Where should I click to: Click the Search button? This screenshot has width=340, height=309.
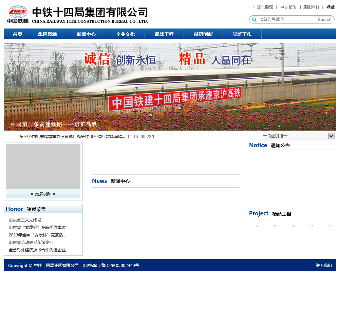tap(324, 20)
